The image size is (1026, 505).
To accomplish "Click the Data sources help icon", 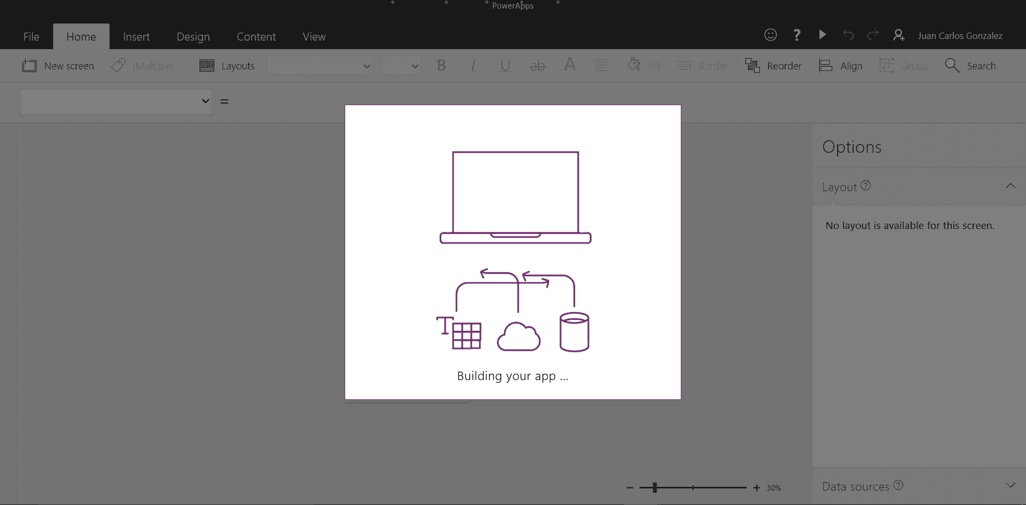I will coord(898,485).
